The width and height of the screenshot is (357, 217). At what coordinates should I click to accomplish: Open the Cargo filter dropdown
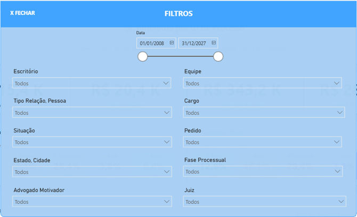click(x=264, y=113)
